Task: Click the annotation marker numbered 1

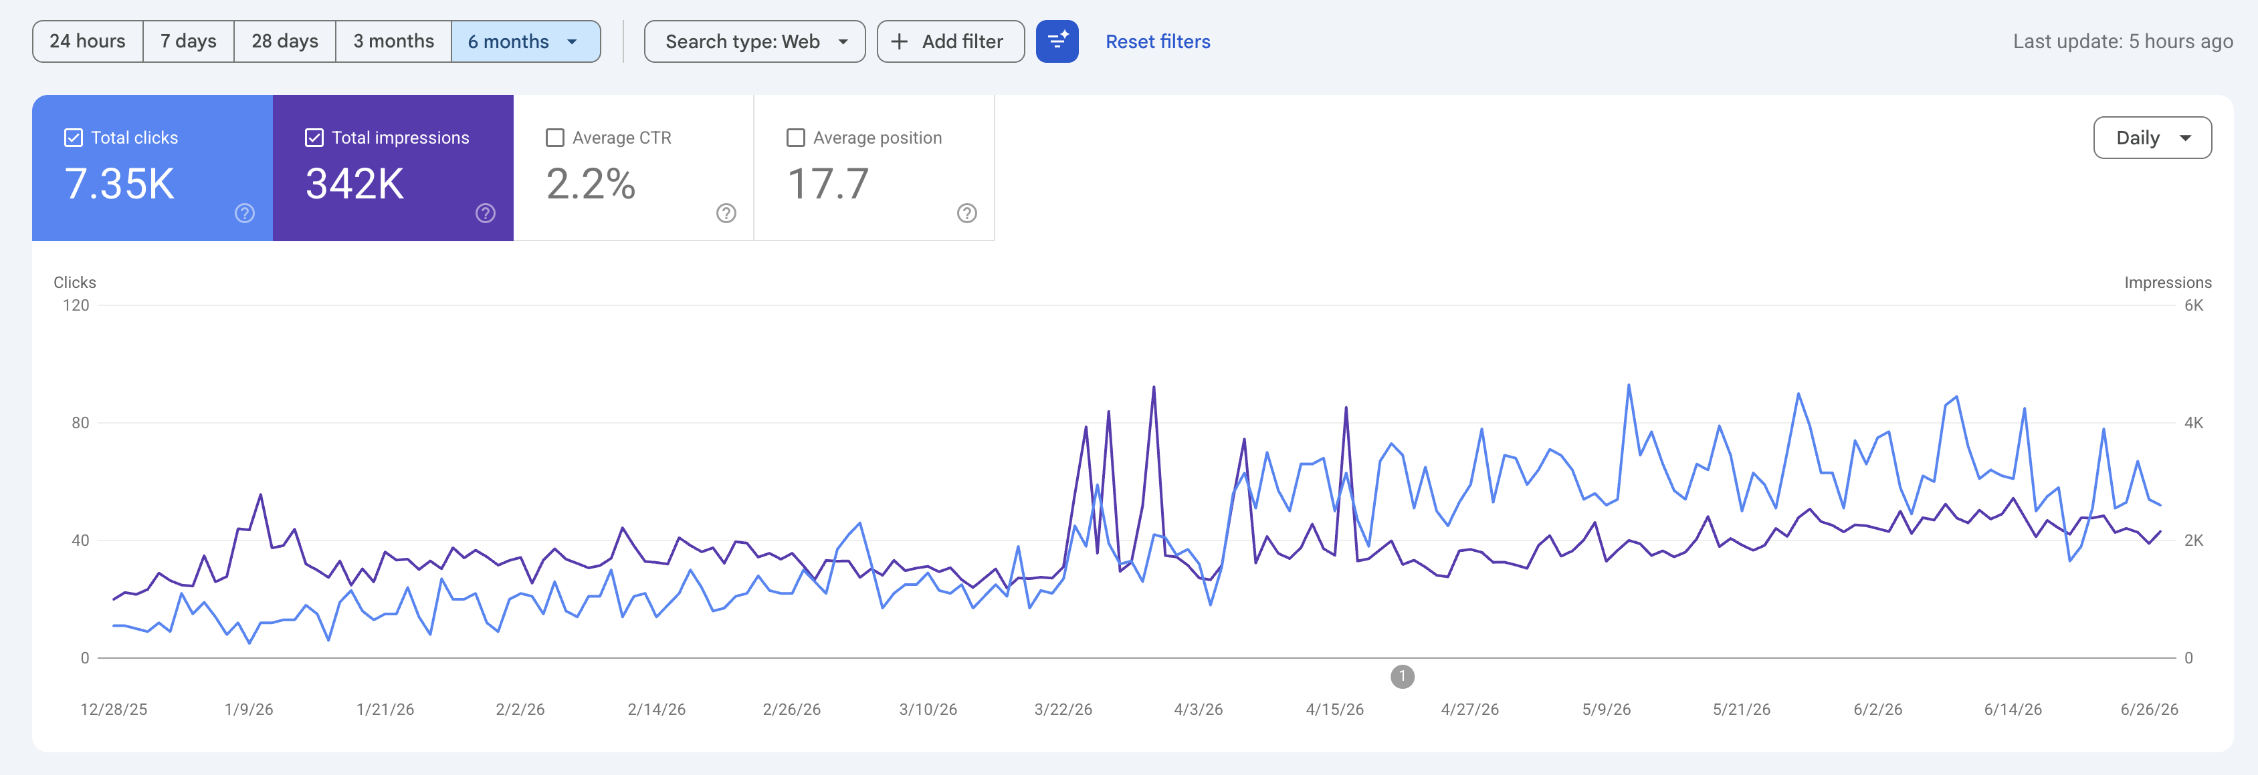Action: (1403, 676)
